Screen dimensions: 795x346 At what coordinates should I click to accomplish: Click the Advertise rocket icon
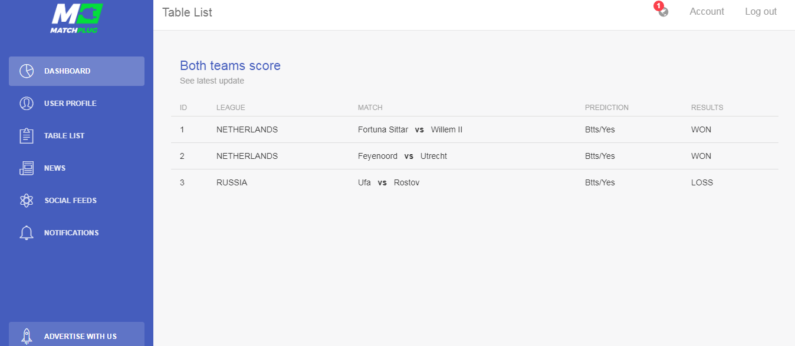(27, 336)
